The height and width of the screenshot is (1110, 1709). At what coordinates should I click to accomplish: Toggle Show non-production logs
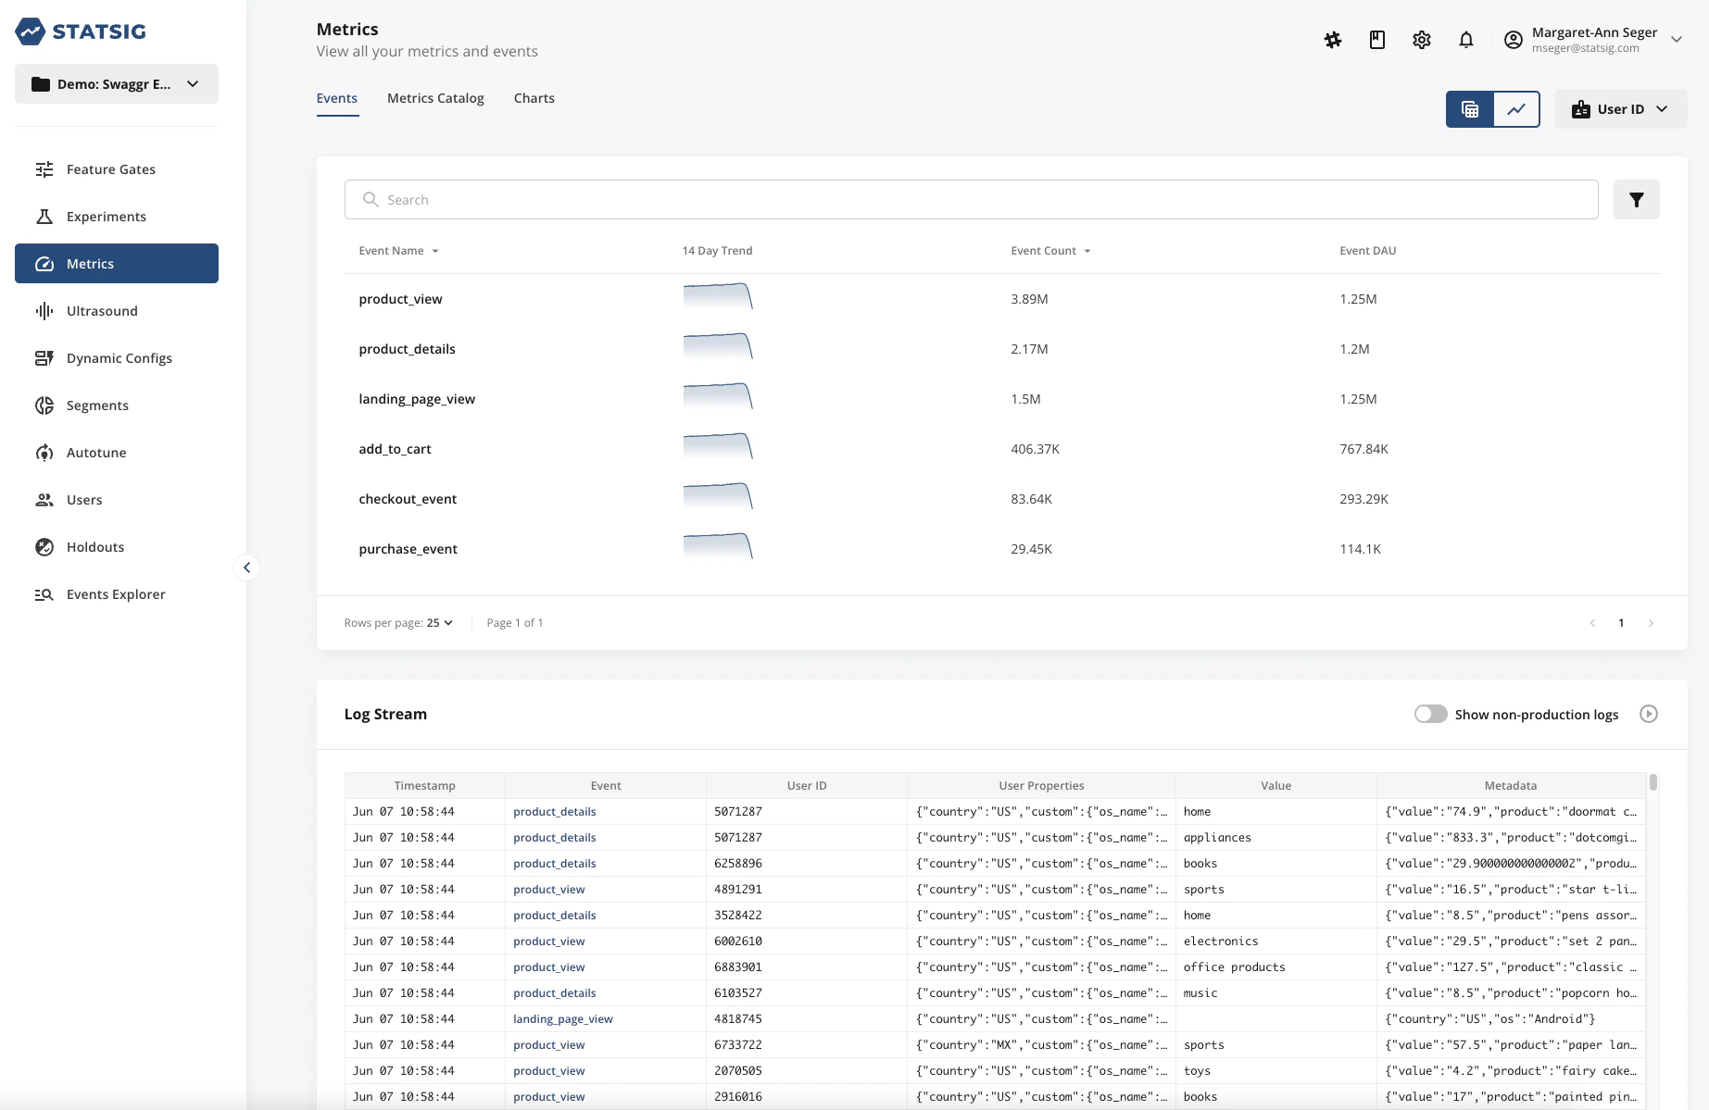1430,714
